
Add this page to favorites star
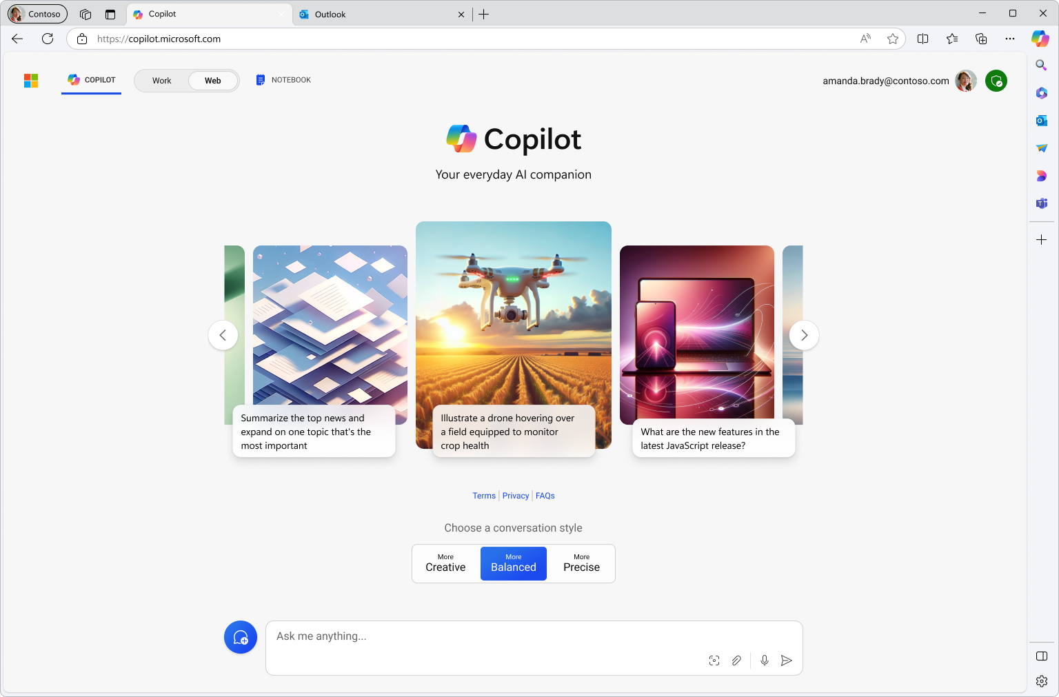click(893, 39)
